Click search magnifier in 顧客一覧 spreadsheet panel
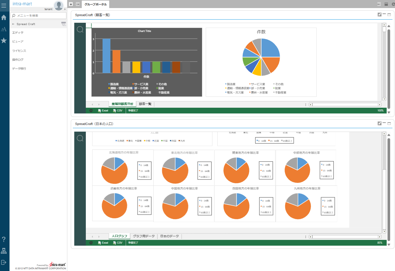 pyautogui.click(x=80, y=29)
